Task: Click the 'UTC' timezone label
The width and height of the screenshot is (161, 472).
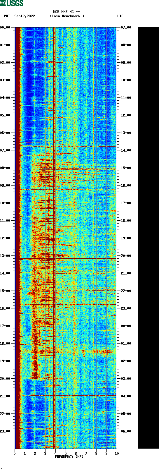Action: 120,16
